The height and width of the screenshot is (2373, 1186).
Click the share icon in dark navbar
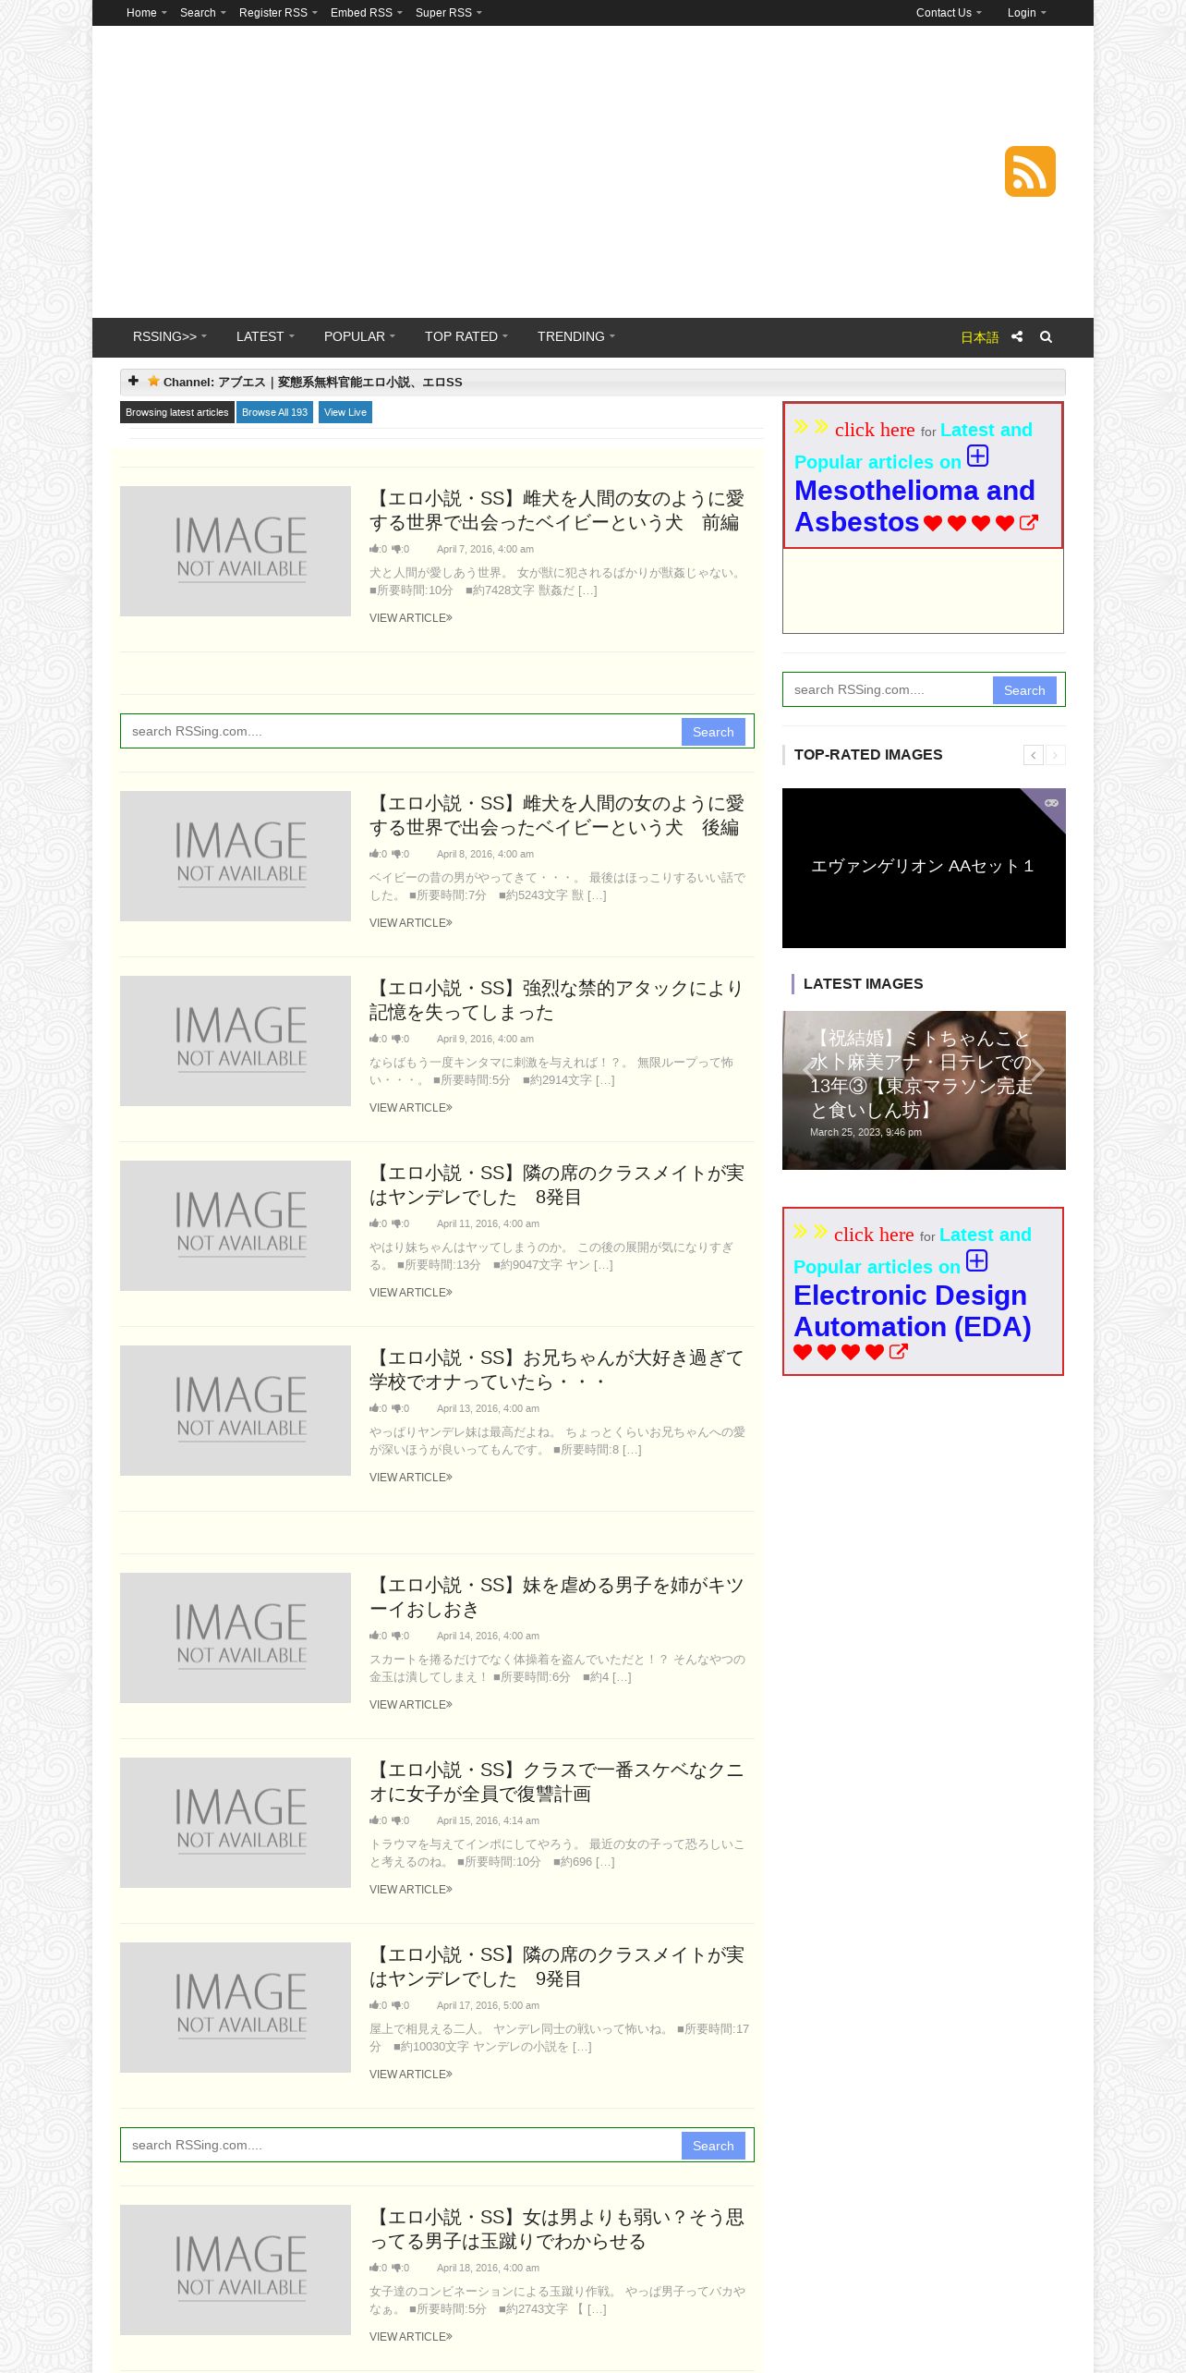click(x=1017, y=337)
